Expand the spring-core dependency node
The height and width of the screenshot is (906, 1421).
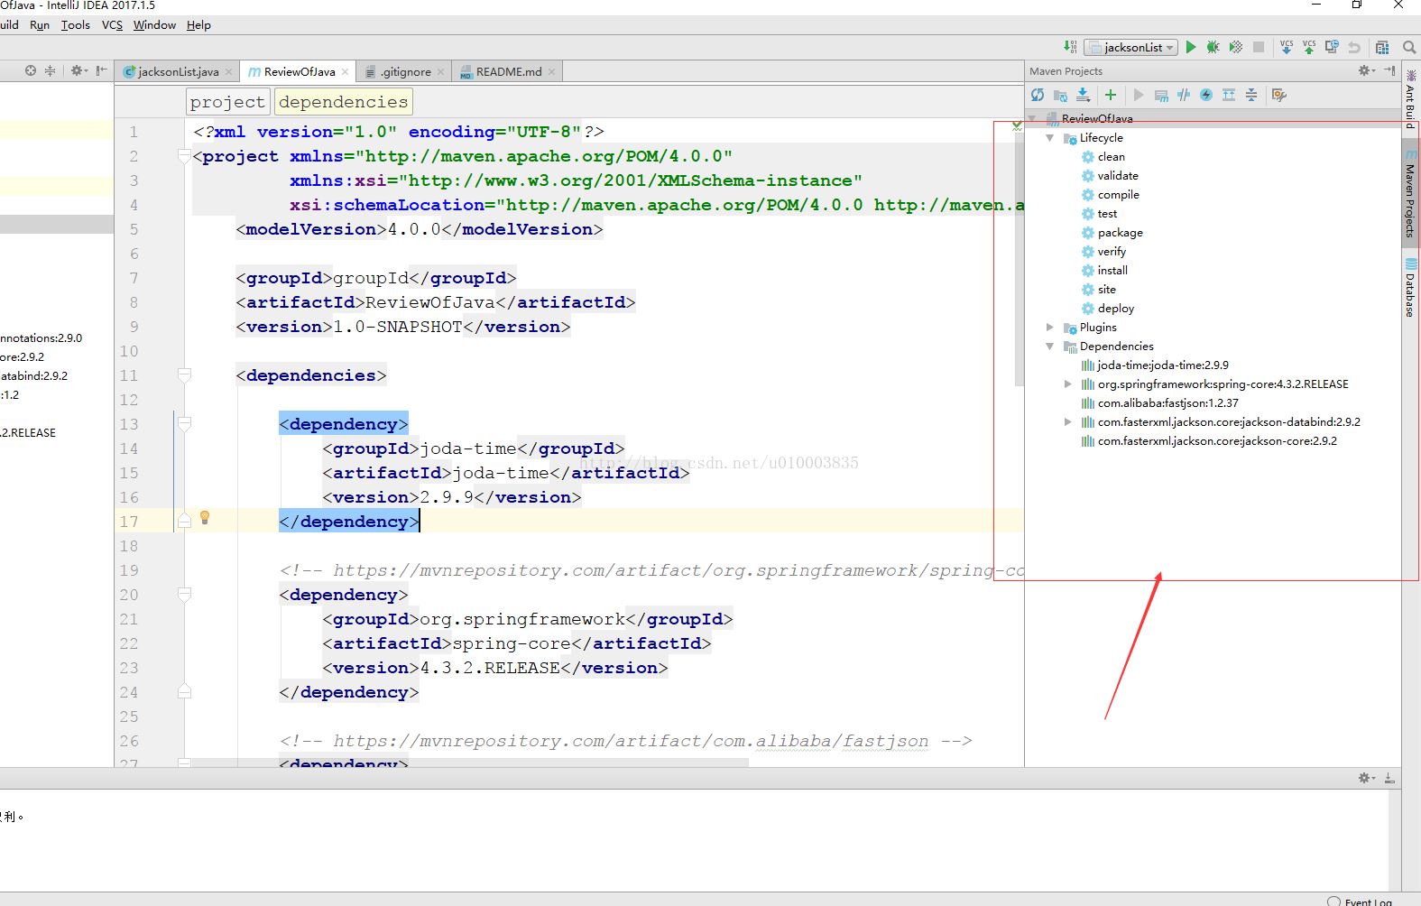[1068, 384]
